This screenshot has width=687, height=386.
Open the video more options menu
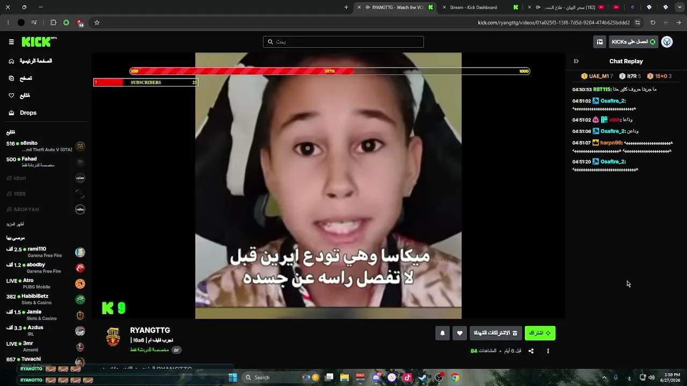(548, 351)
